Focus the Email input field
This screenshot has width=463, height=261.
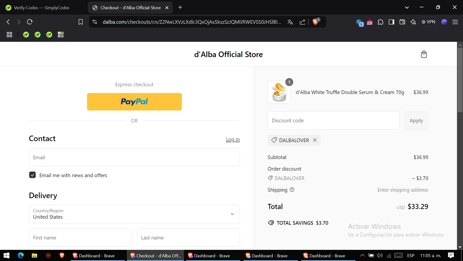pos(134,157)
